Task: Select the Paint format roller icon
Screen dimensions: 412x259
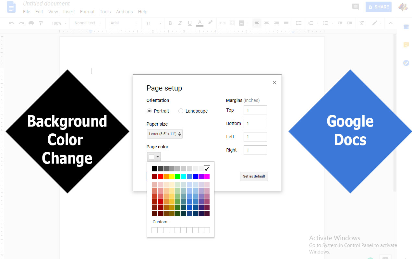Action: (41, 23)
